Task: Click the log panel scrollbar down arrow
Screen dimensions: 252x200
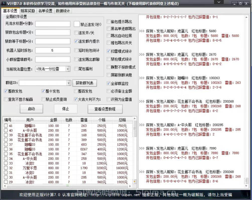Action: [x=246, y=186]
